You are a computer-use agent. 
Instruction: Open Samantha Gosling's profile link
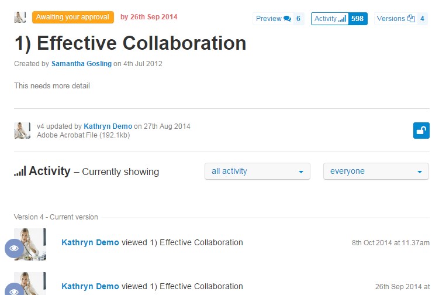coord(81,64)
